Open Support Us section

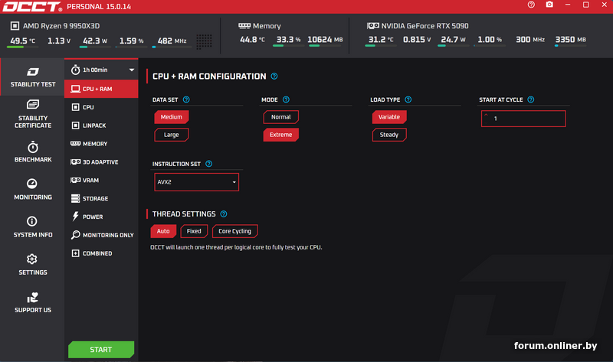[33, 302]
